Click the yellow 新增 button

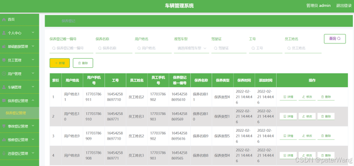[60, 63]
